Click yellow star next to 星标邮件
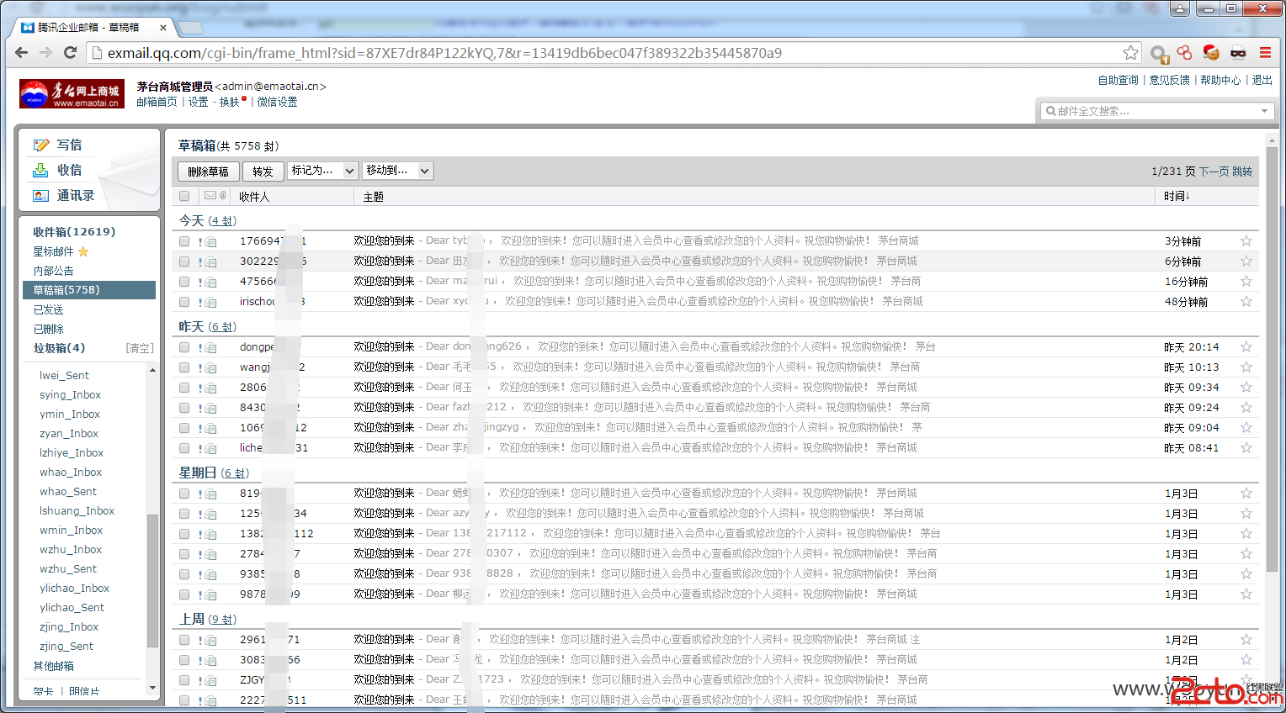This screenshot has width=1286, height=713. click(x=83, y=251)
